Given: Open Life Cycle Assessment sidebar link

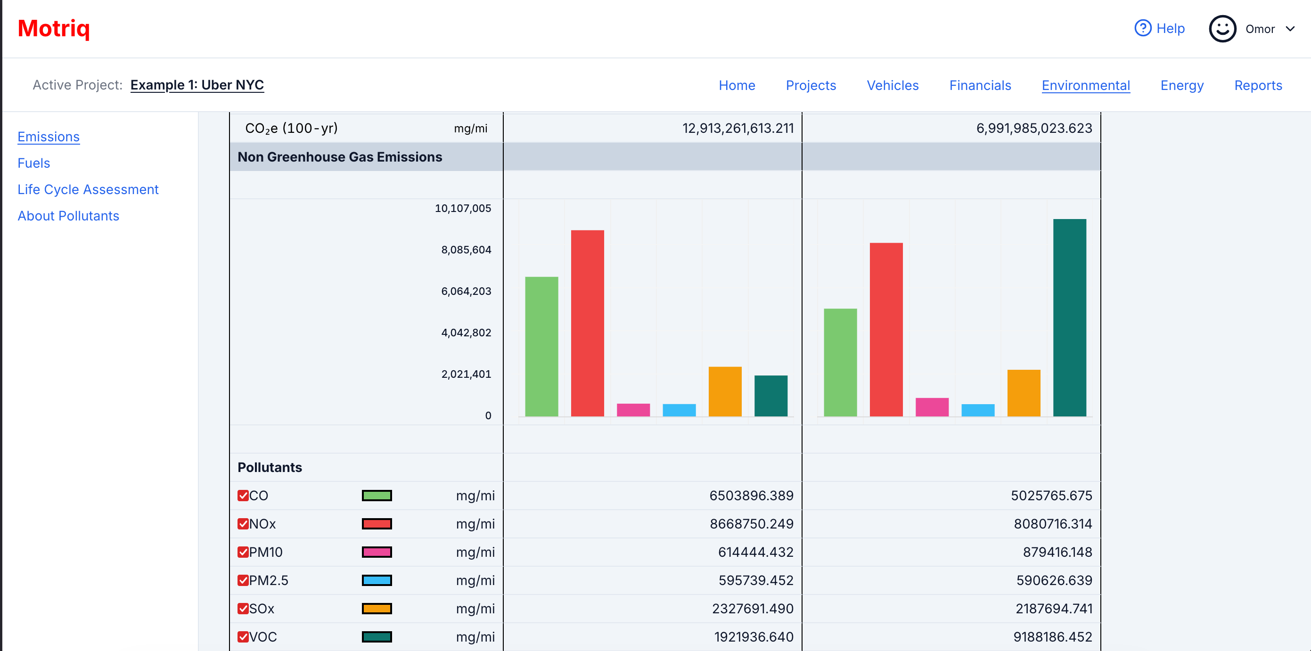Looking at the screenshot, I should click(x=88, y=190).
